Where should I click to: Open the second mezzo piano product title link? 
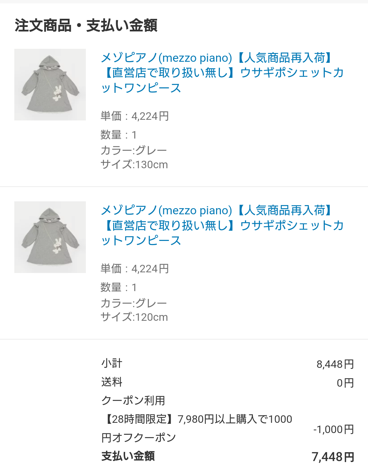222,225
